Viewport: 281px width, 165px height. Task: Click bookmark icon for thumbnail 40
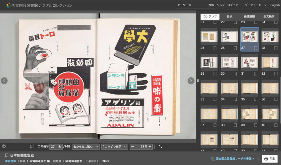coord(276,125)
